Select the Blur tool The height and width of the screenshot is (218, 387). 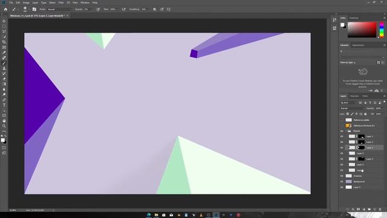tap(4, 89)
